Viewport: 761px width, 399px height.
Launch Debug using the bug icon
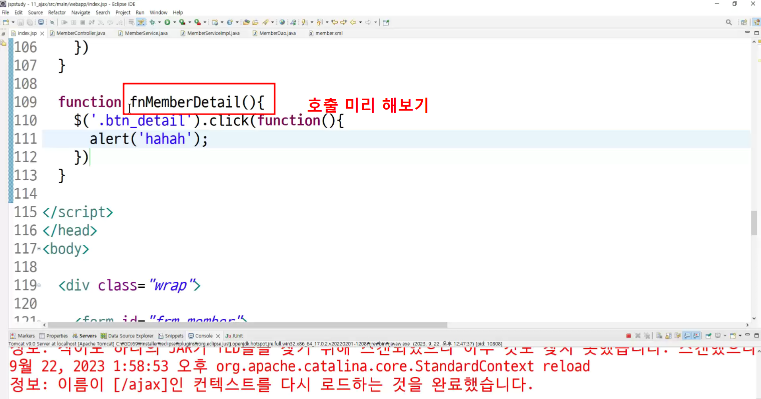click(x=152, y=22)
